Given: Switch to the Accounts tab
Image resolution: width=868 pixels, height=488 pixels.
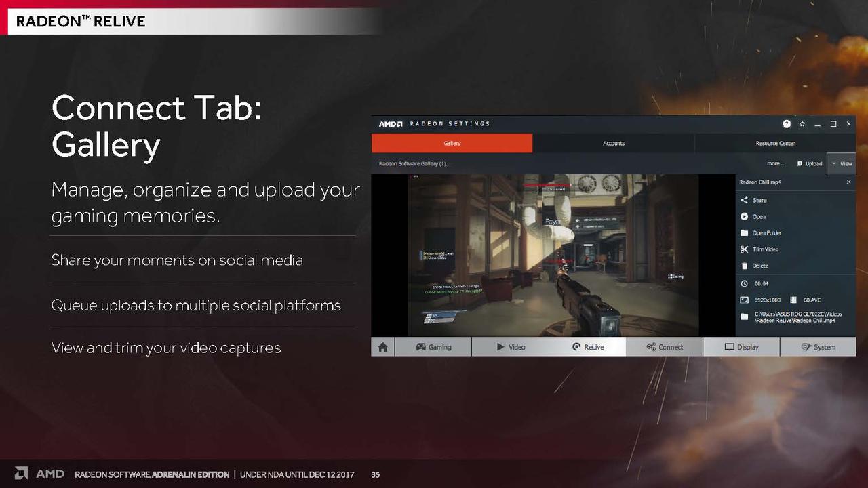Looking at the screenshot, I should coord(614,143).
